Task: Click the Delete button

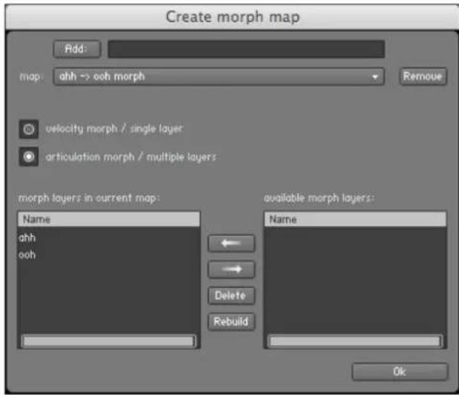Action: 231,296
